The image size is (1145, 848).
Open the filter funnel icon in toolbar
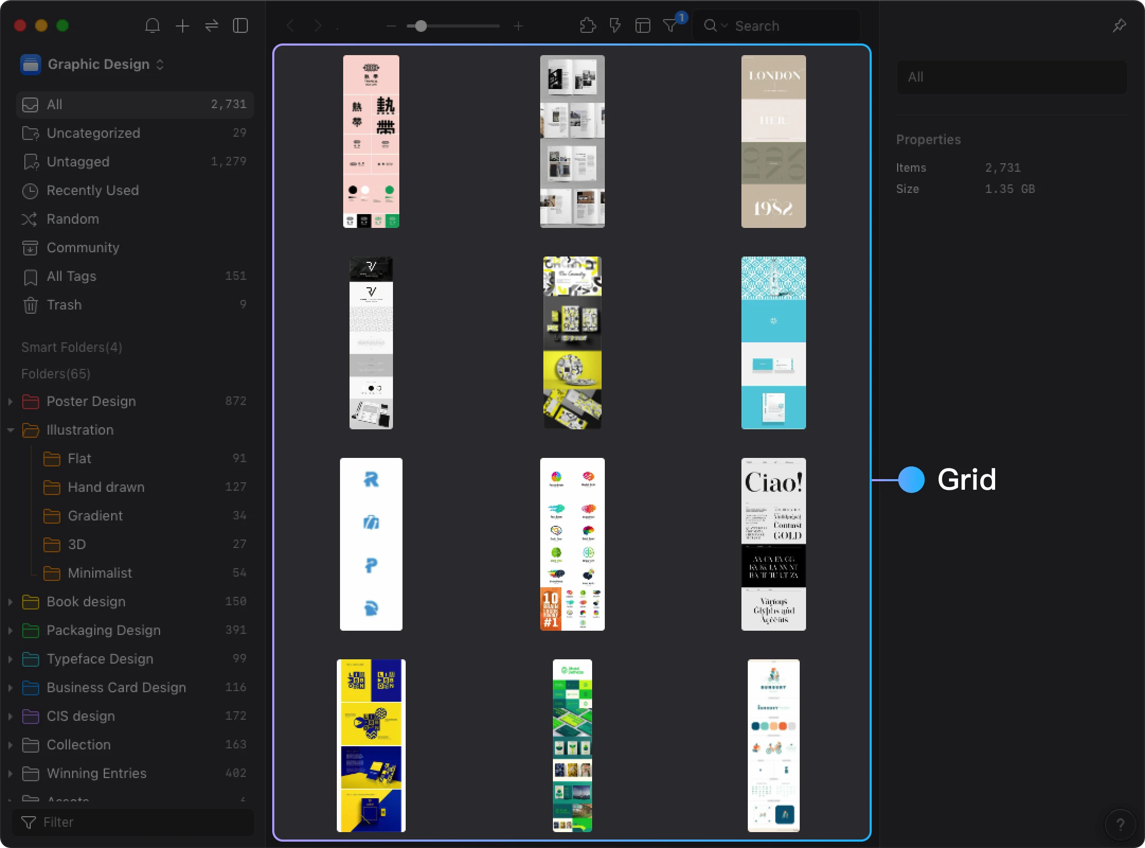pos(670,25)
